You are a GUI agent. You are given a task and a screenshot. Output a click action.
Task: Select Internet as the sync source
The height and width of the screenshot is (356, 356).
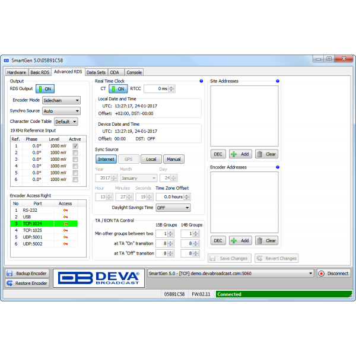106,159
